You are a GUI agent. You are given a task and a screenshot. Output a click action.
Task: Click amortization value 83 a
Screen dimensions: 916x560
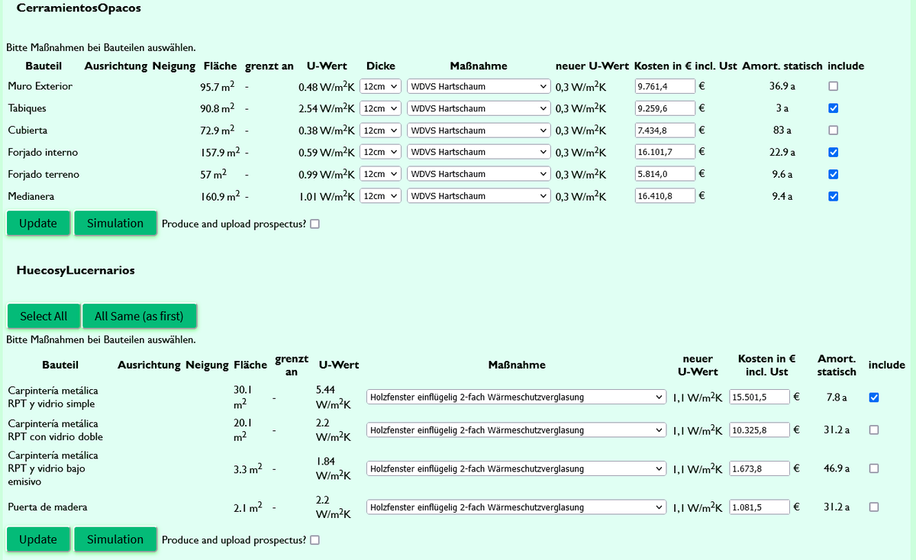[782, 130]
